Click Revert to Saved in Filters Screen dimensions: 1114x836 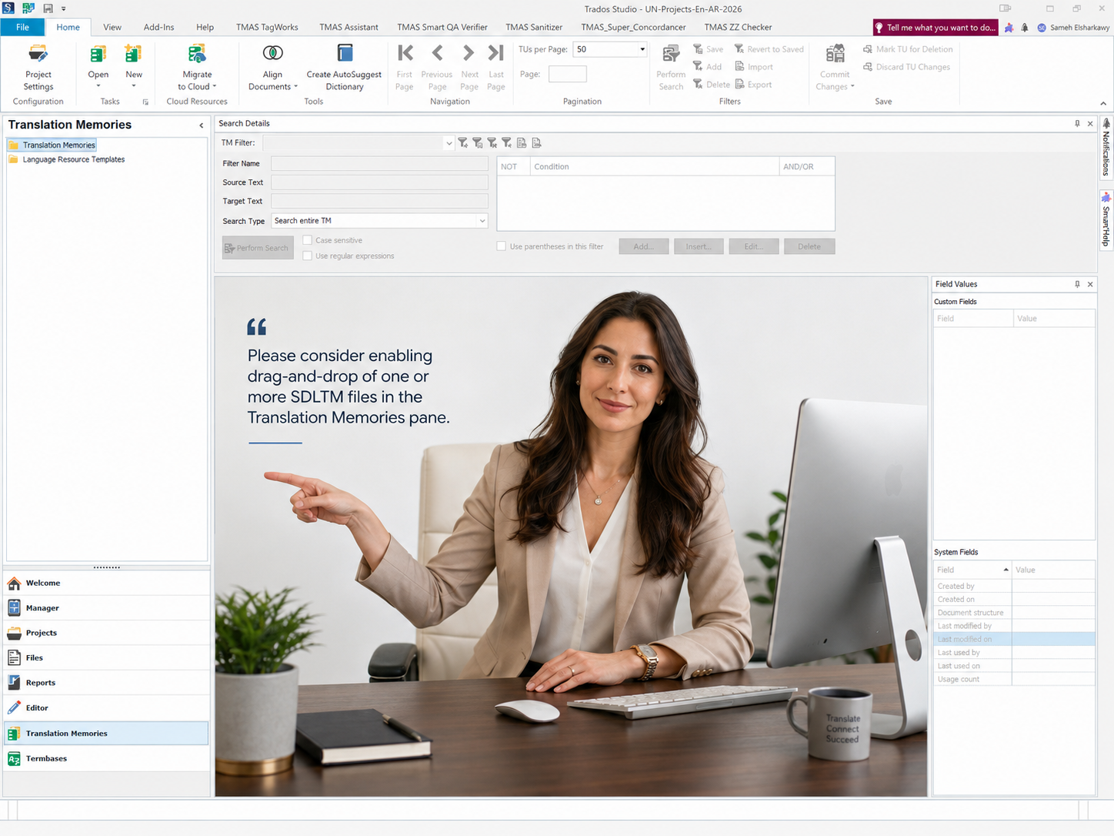click(769, 49)
